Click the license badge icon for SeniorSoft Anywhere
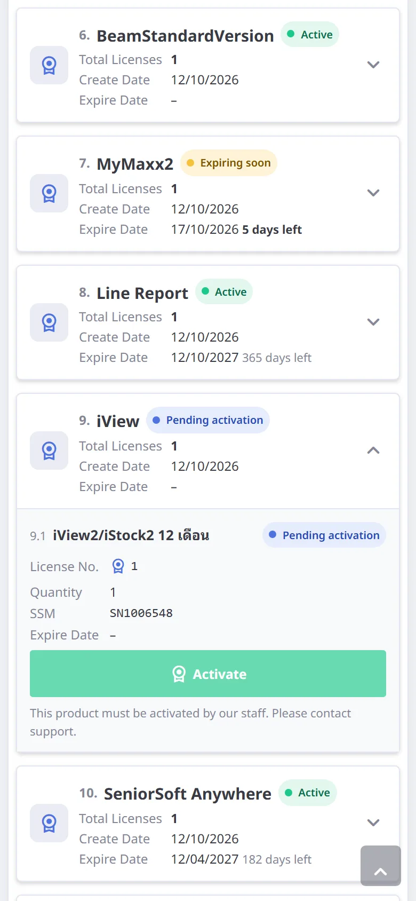This screenshot has width=416, height=901. click(x=49, y=823)
